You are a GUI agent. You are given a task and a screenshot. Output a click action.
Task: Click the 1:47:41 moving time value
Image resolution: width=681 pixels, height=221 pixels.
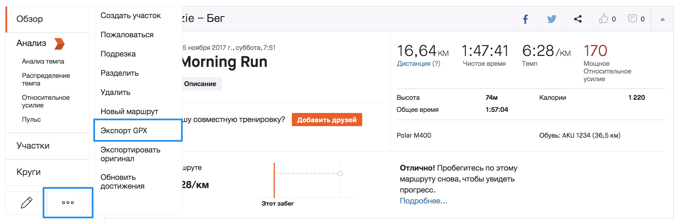tap(485, 51)
